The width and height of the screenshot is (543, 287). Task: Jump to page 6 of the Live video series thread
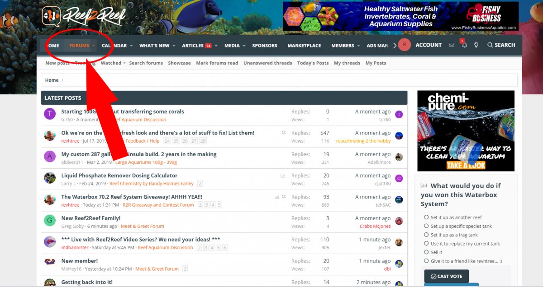tap(225, 248)
